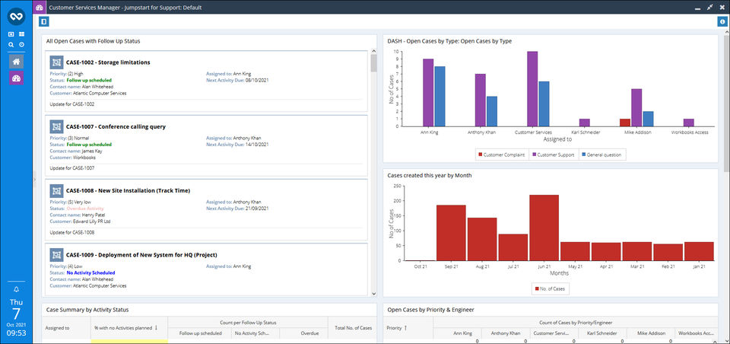
Task: Click the clock recent-items icon in sidebar
Action: pos(21,45)
